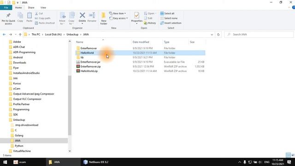Image resolution: width=295 pixels, height=166 pixels.
Task: Open the Easy access dropdown
Action: [x=118, y=18]
